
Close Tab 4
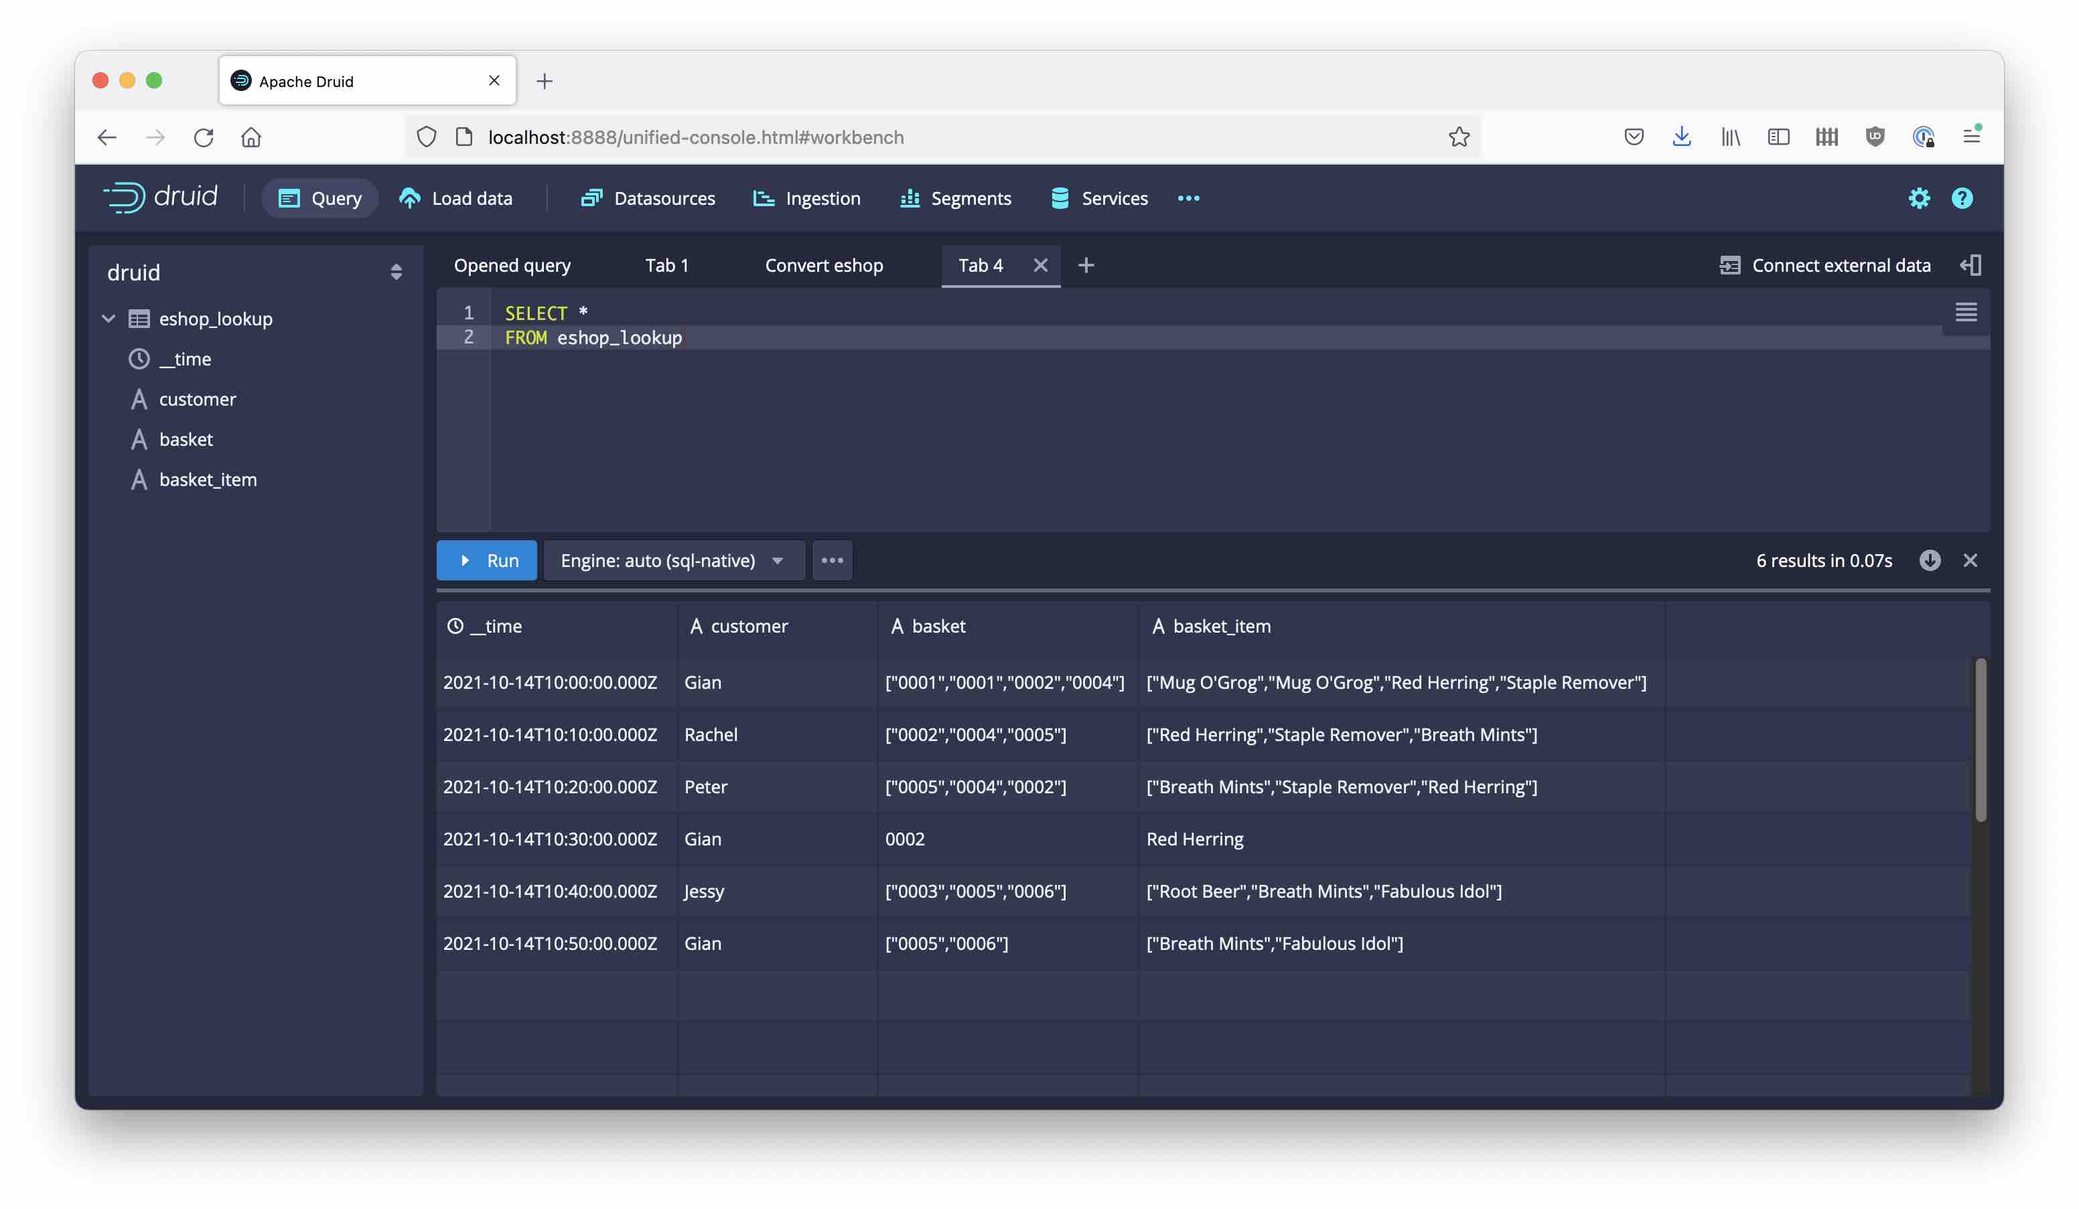(x=1040, y=264)
